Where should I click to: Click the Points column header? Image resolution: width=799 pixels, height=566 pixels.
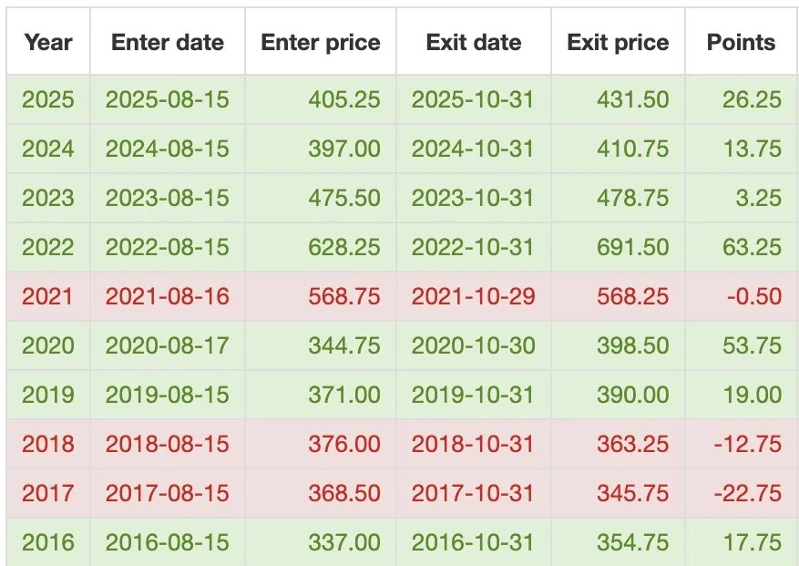point(742,42)
